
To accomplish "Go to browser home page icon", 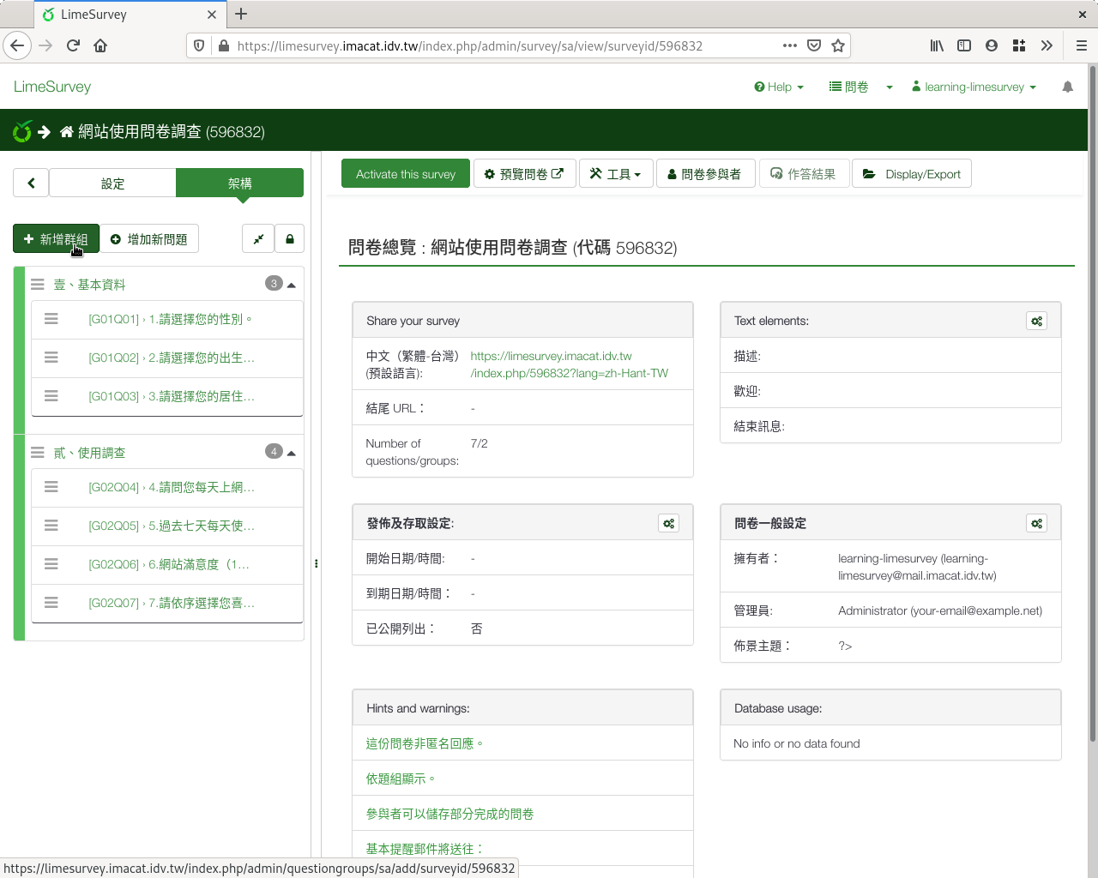I will click(100, 45).
